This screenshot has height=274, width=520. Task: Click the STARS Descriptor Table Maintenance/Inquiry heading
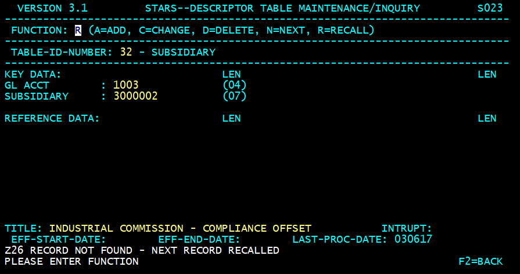(x=282, y=8)
